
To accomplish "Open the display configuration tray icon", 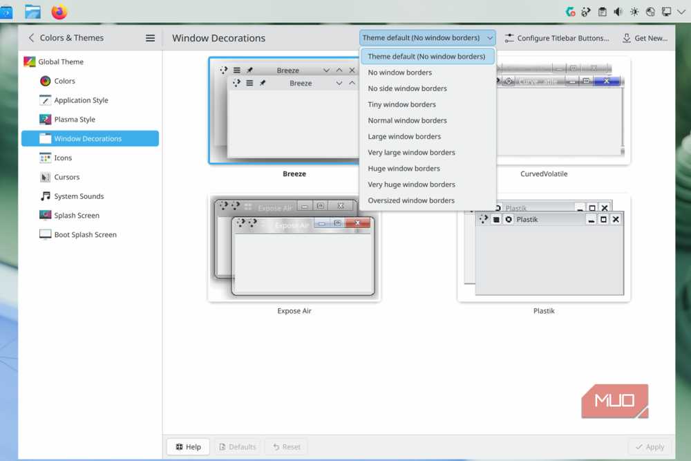I will (666, 12).
